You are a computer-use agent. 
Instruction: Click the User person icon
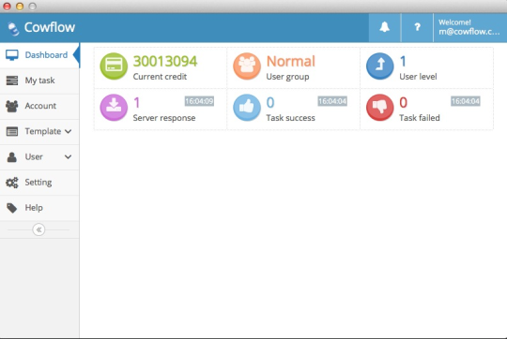pyautogui.click(x=12, y=157)
